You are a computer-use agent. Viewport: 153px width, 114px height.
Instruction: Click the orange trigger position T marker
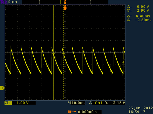[65, 8]
